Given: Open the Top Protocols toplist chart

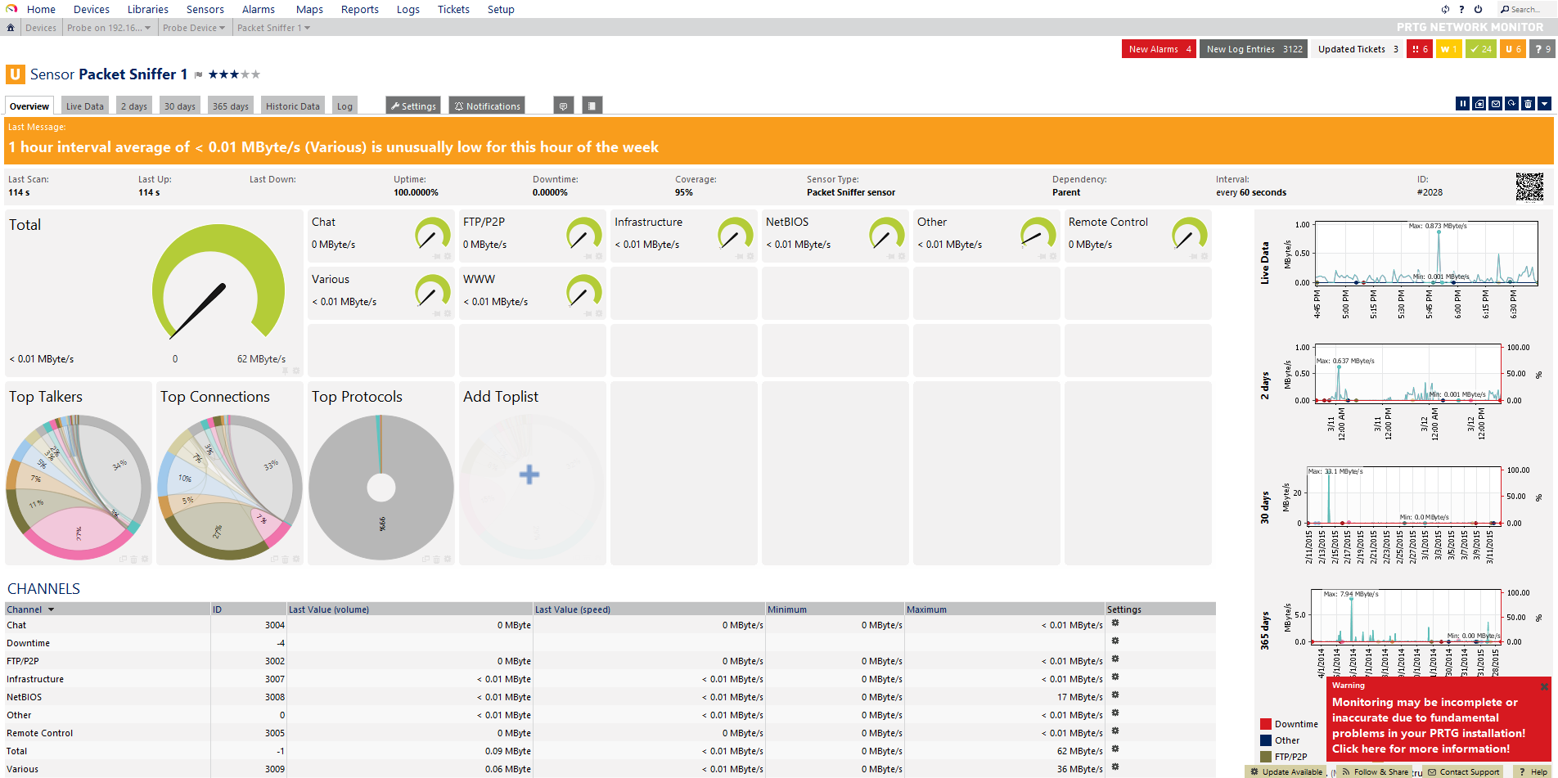Looking at the screenshot, I should pos(381,488).
